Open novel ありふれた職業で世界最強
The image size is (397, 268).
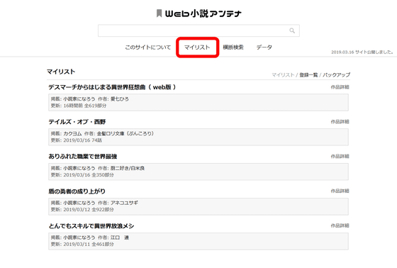83,157
